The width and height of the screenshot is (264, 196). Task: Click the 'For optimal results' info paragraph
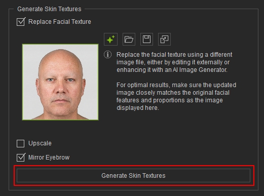pos(176,96)
